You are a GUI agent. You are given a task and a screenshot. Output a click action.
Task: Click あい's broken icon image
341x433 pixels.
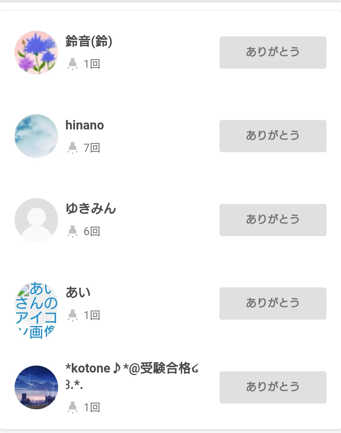click(x=36, y=309)
